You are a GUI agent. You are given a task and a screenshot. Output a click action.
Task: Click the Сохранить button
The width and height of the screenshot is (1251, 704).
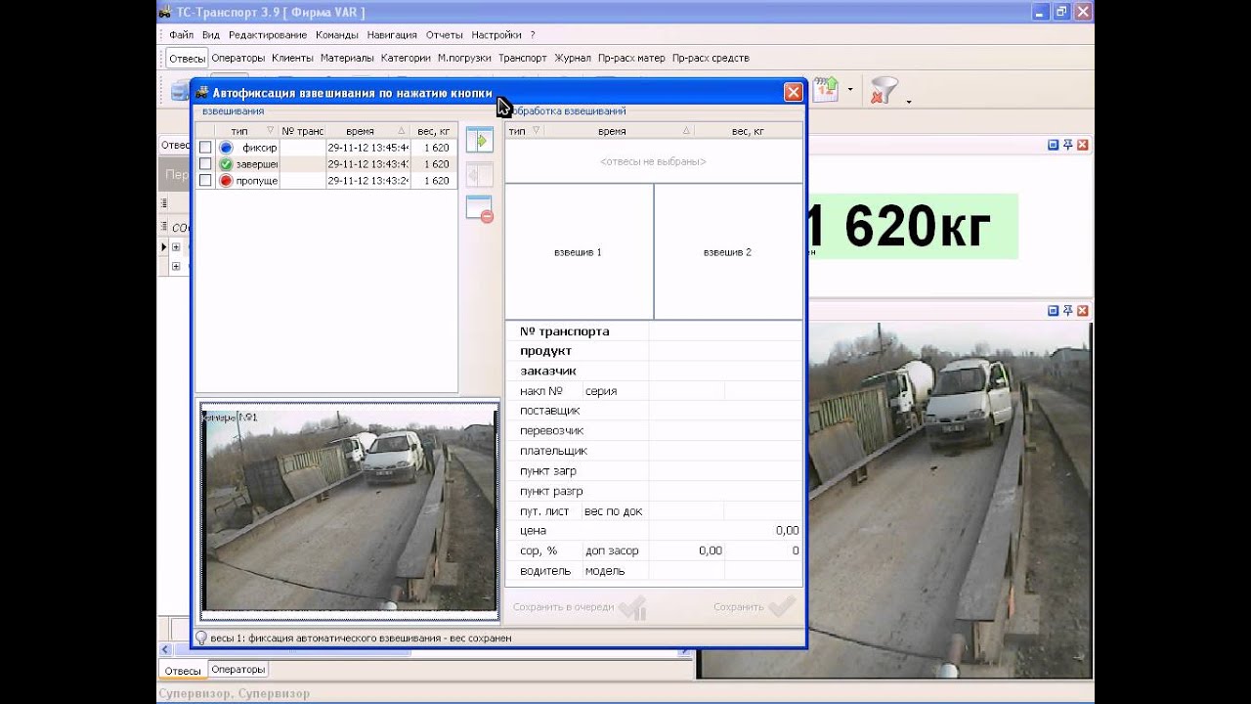(755, 607)
